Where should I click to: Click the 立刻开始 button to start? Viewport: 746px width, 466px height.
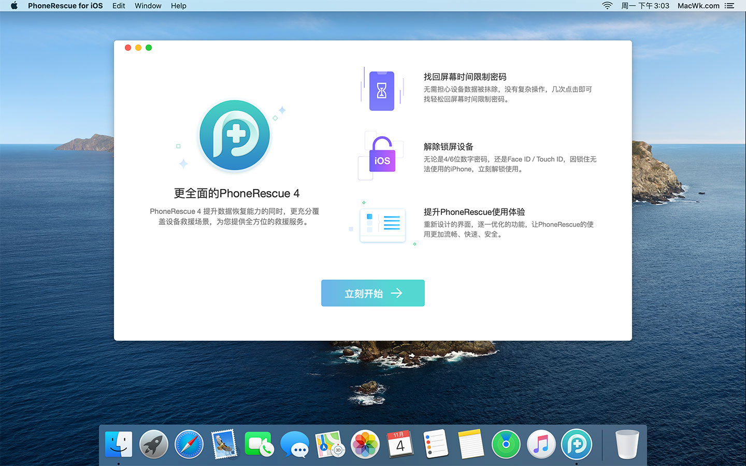(373, 293)
